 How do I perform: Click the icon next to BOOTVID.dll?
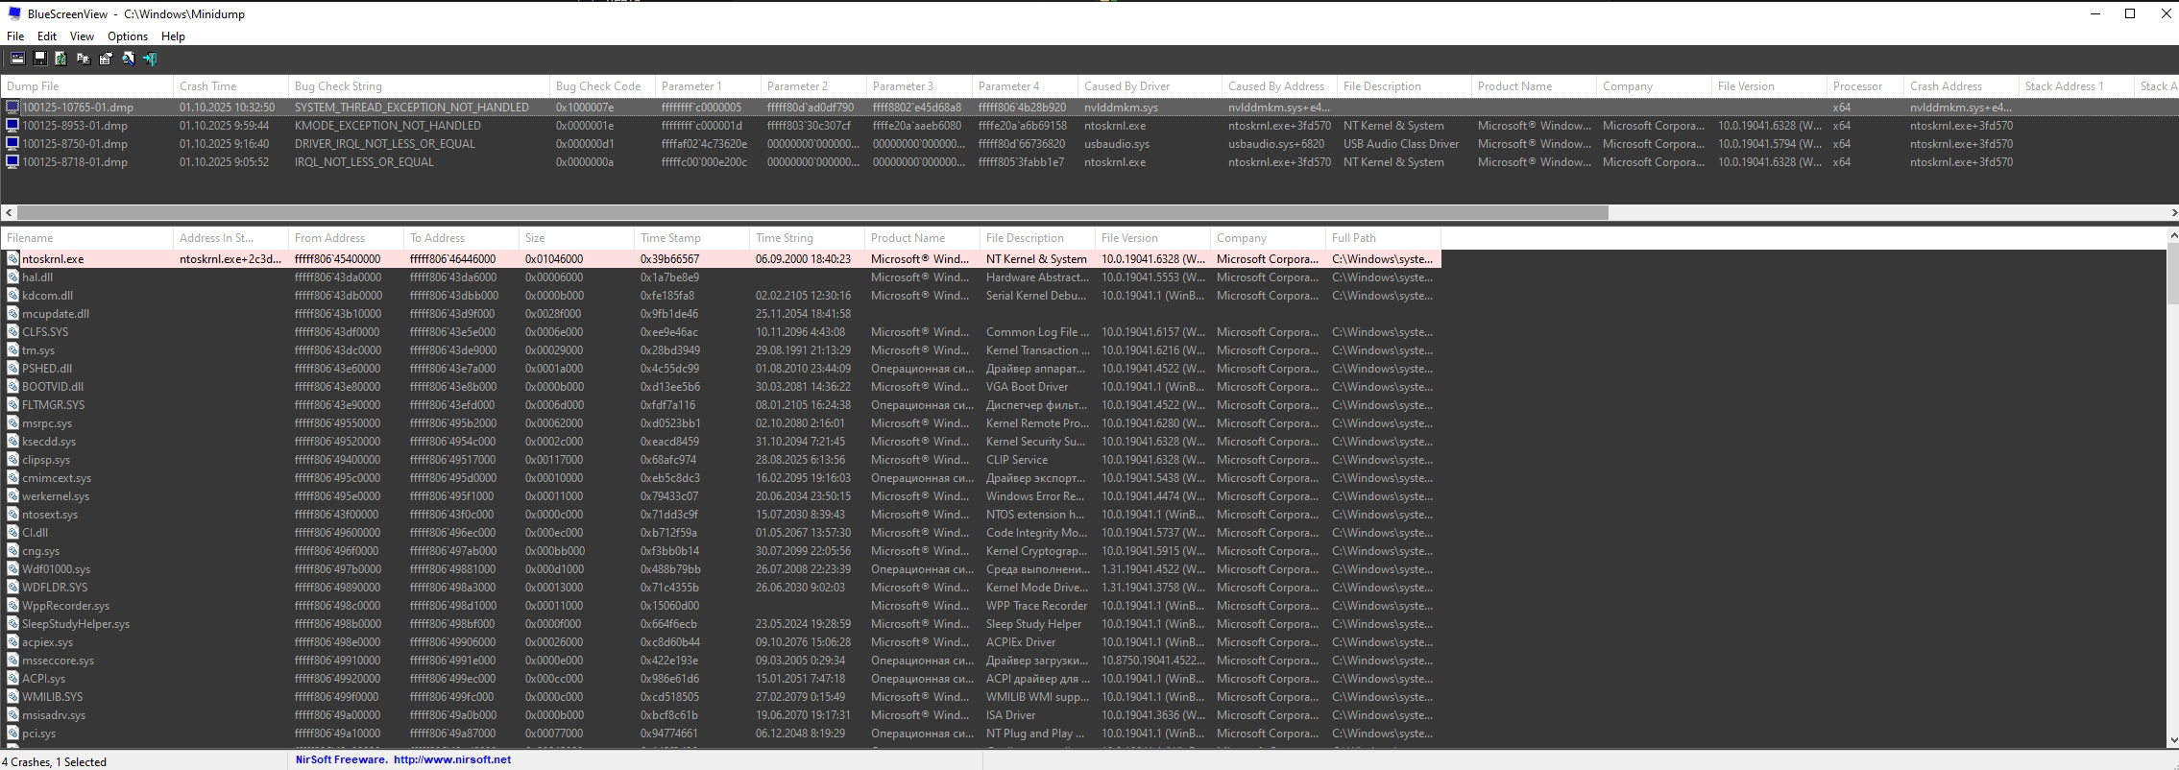point(12,386)
